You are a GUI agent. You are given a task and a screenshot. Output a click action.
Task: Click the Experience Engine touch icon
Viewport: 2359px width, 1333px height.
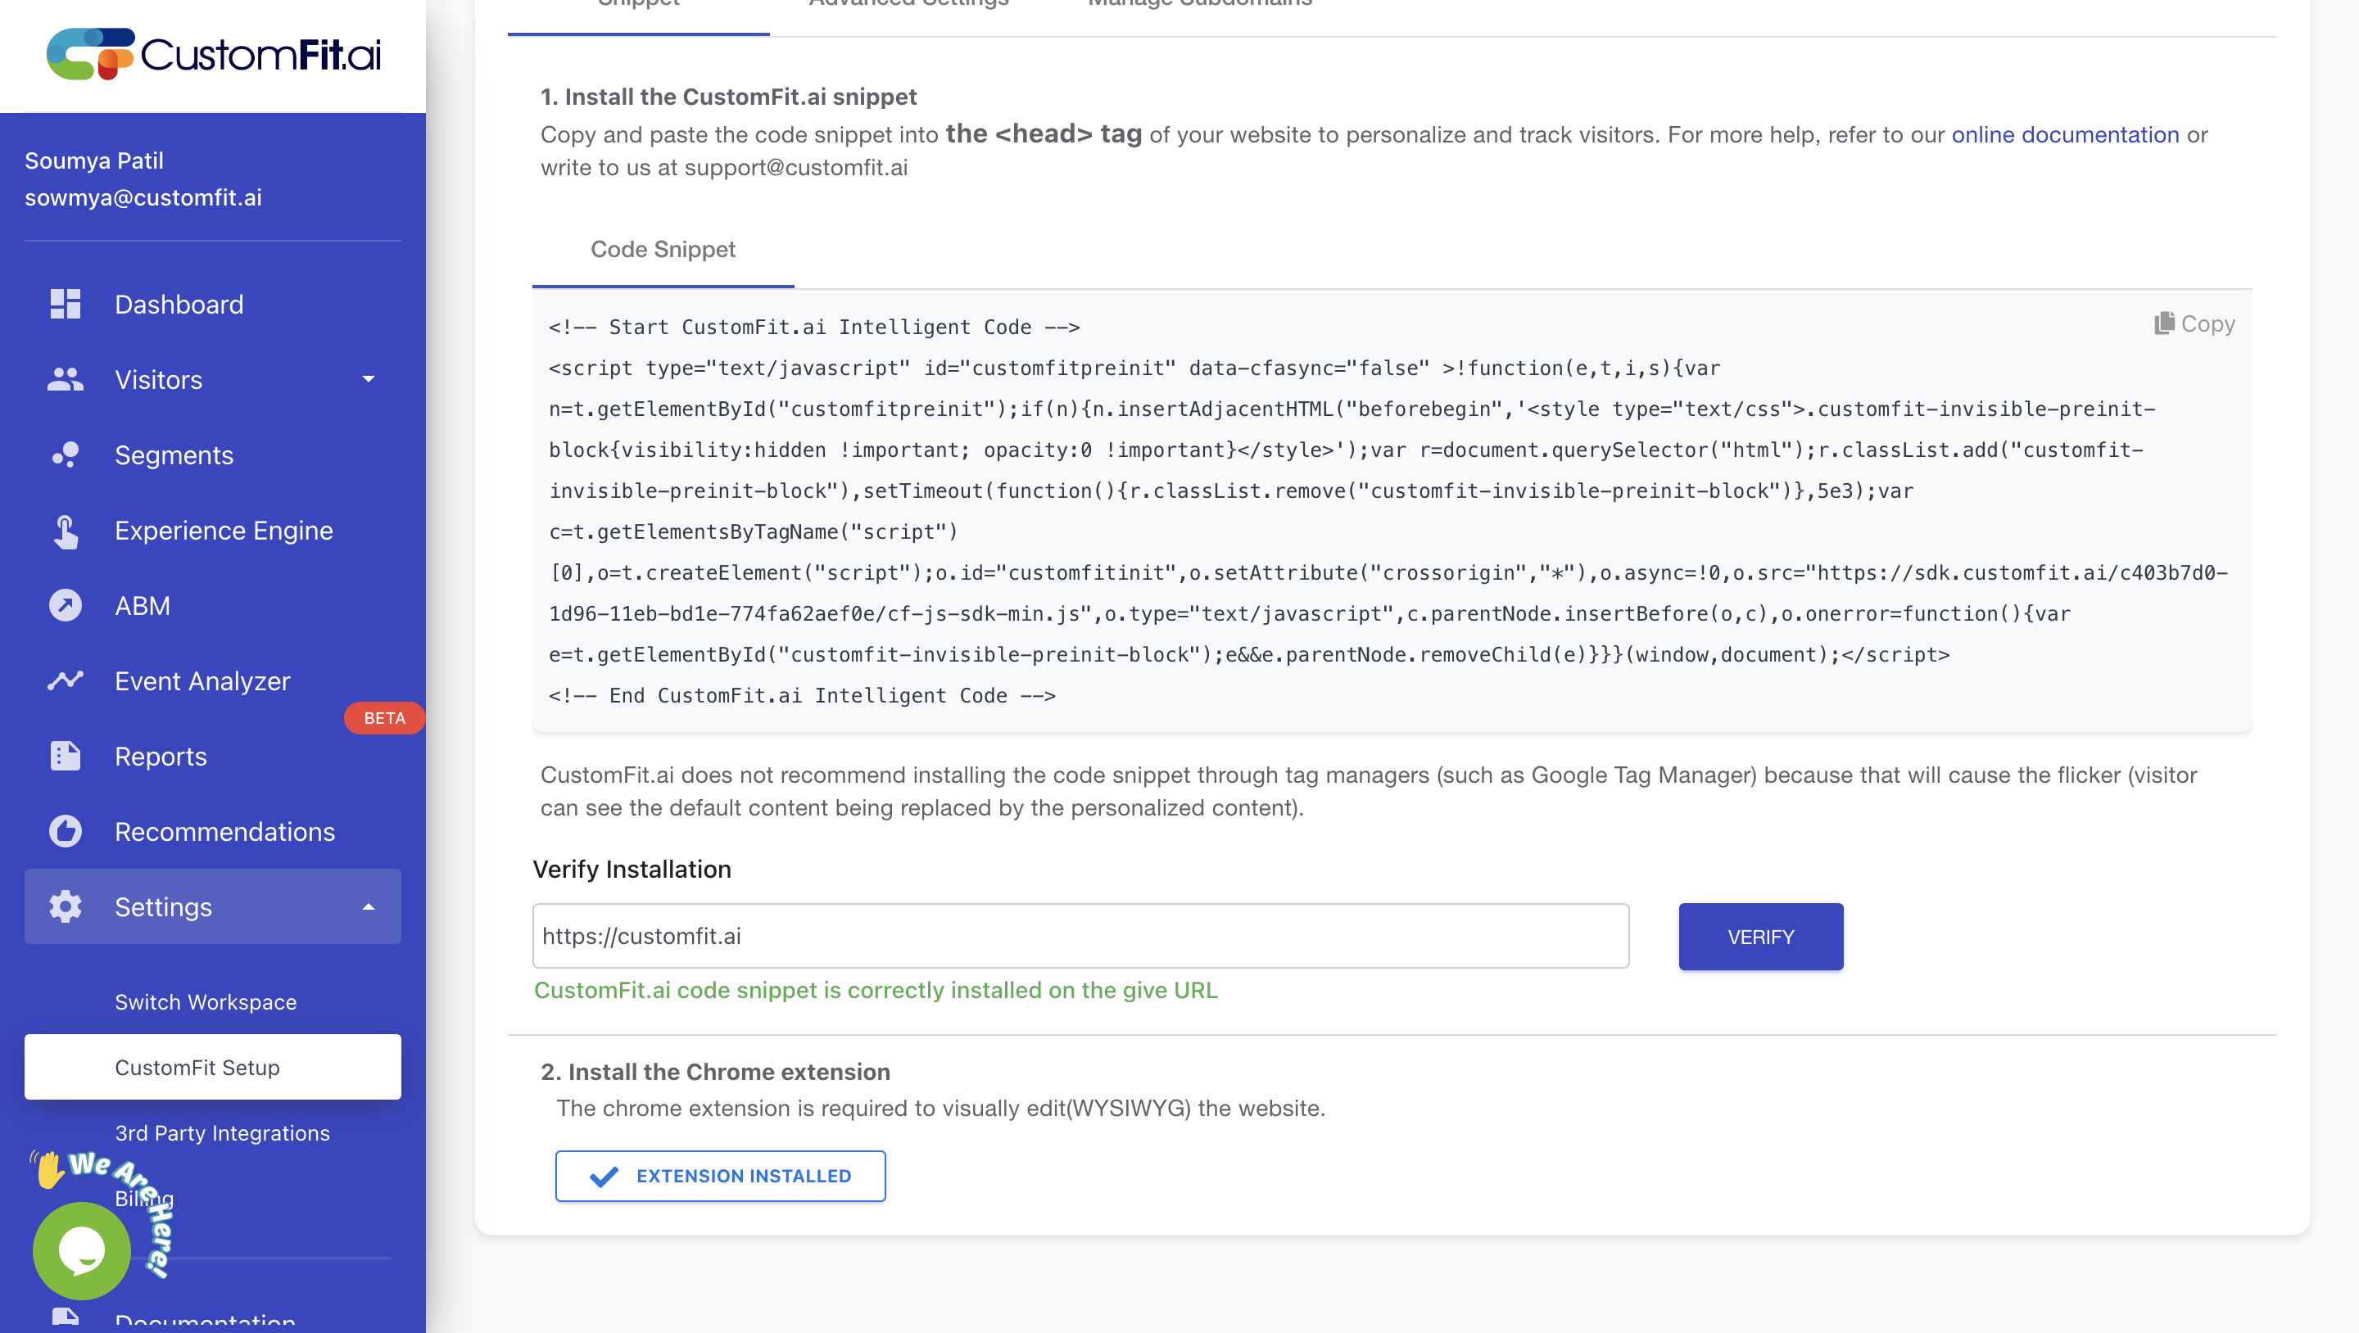point(65,531)
